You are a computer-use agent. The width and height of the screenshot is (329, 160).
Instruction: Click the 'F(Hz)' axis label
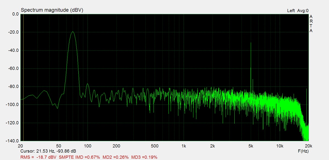pyautogui.click(x=303, y=151)
